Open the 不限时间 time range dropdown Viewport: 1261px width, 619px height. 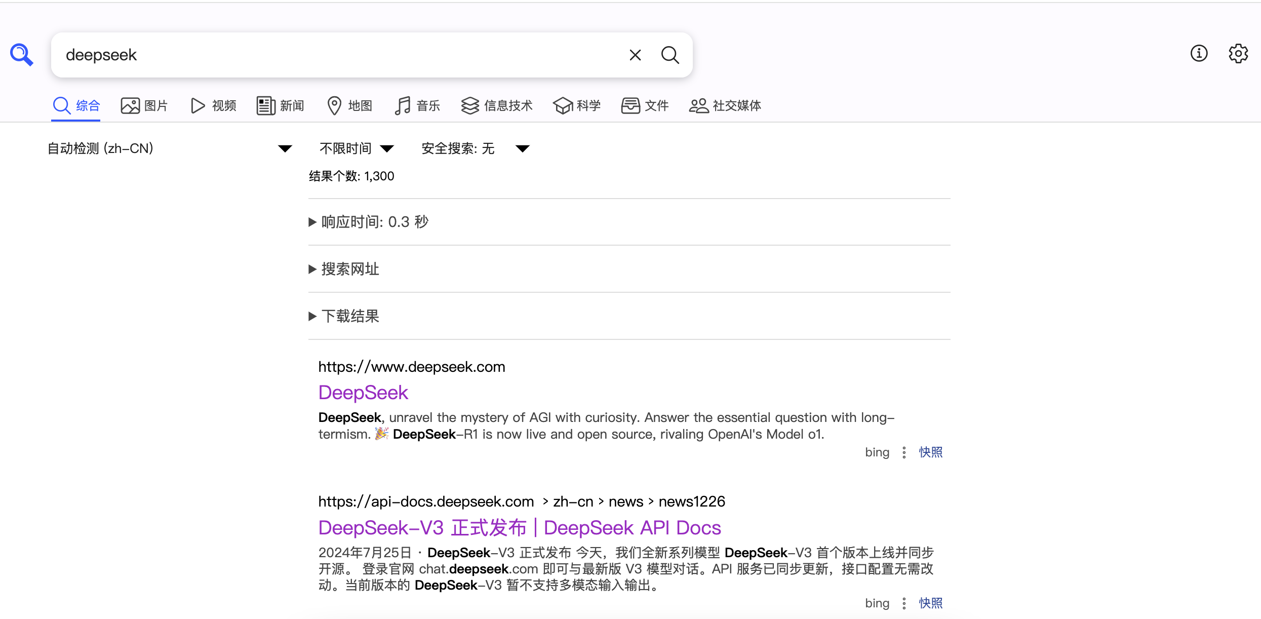pos(357,148)
